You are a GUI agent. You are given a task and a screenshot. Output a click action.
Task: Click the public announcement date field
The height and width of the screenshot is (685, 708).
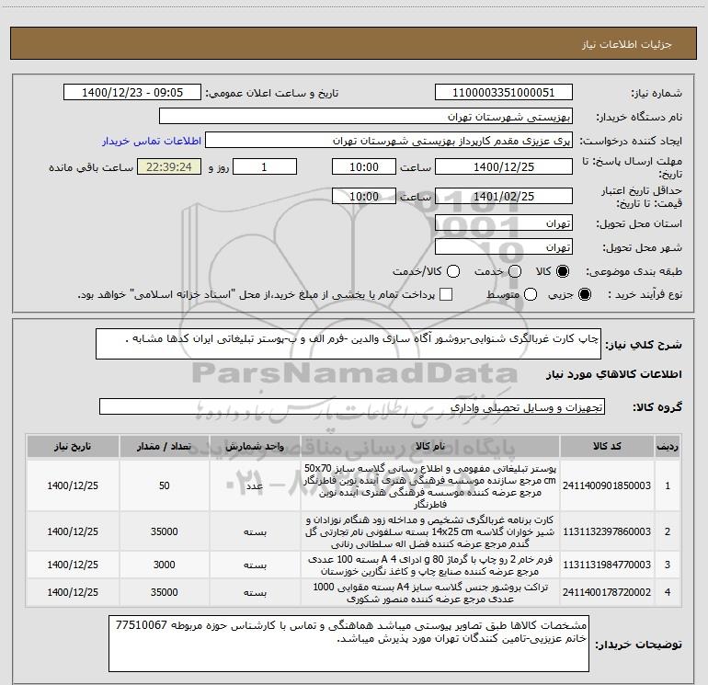[x=132, y=93]
